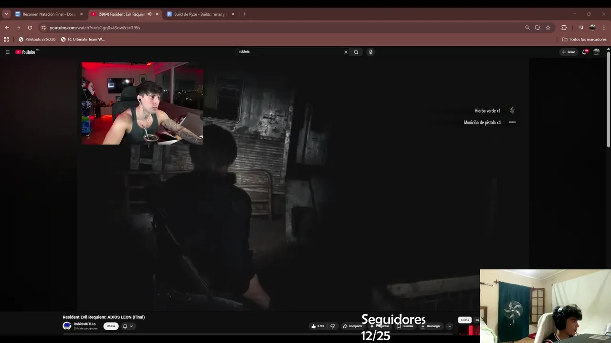611x343 pixels.
Task: Open the FC Ultimate Team bookmark
Action: point(83,40)
